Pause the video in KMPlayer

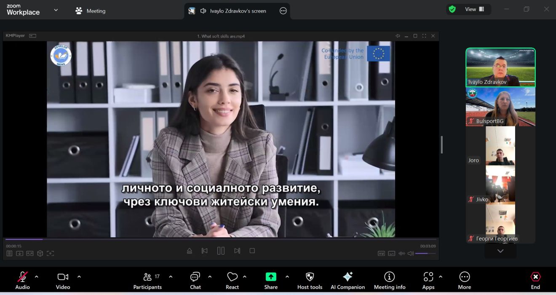pos(221,251)
